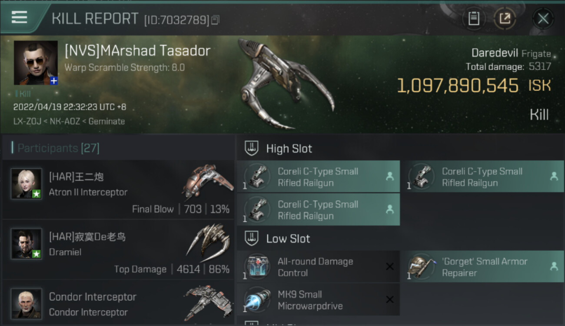Click the Daredevil ship name
The width and height of the screenshot is (565, 326).
pyautogui.click(x=495, y=53)
